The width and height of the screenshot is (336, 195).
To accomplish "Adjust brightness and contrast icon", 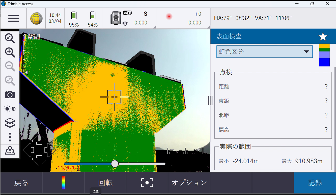I will point(10,109).
